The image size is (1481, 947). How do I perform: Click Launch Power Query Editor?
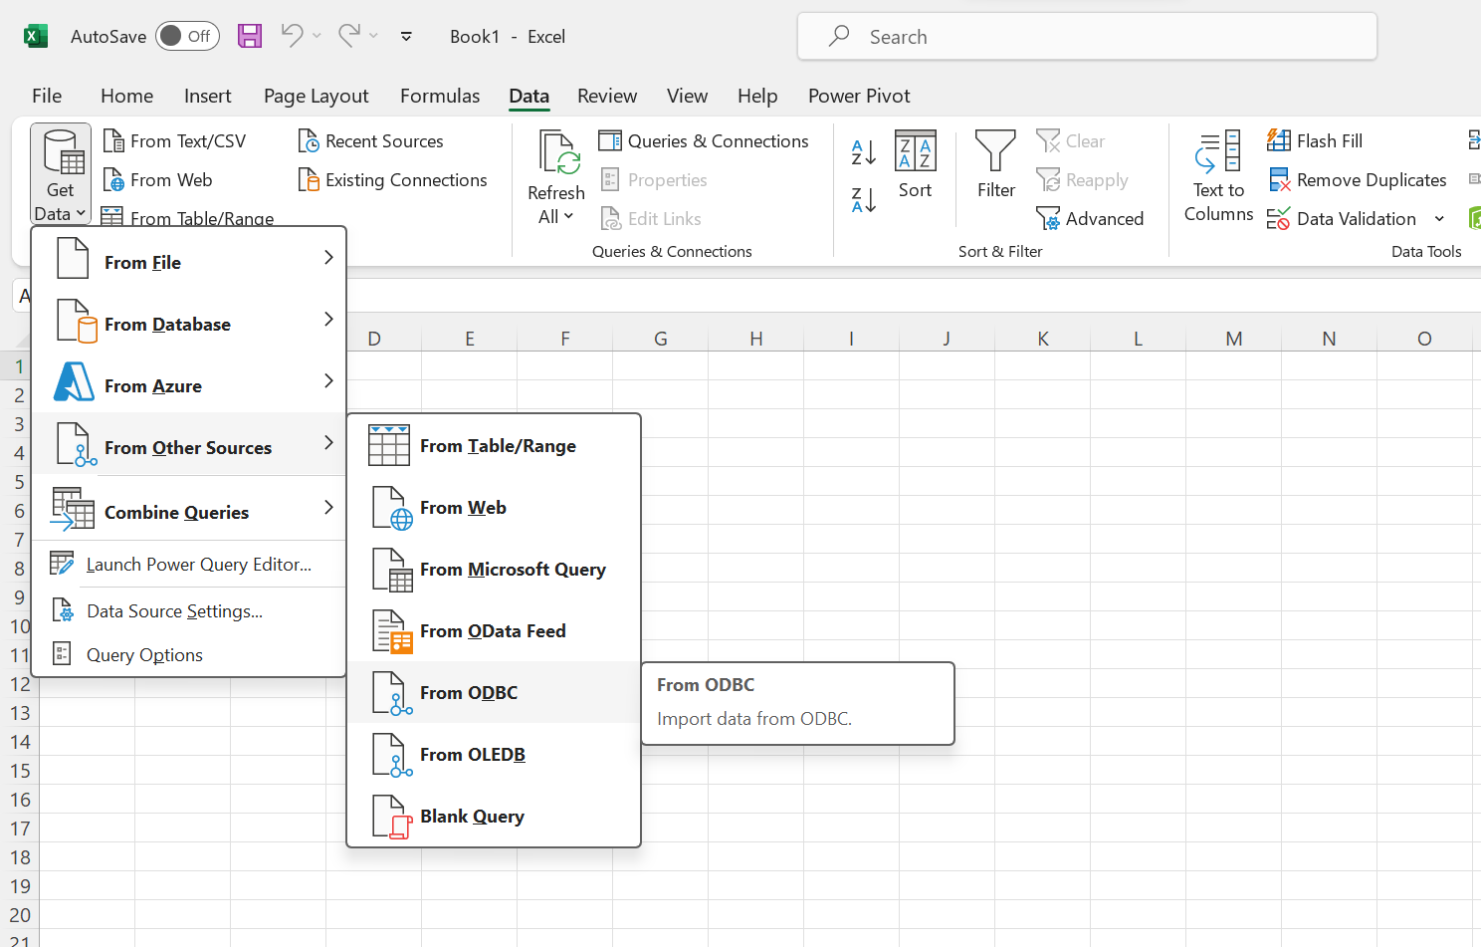[198, 565]
